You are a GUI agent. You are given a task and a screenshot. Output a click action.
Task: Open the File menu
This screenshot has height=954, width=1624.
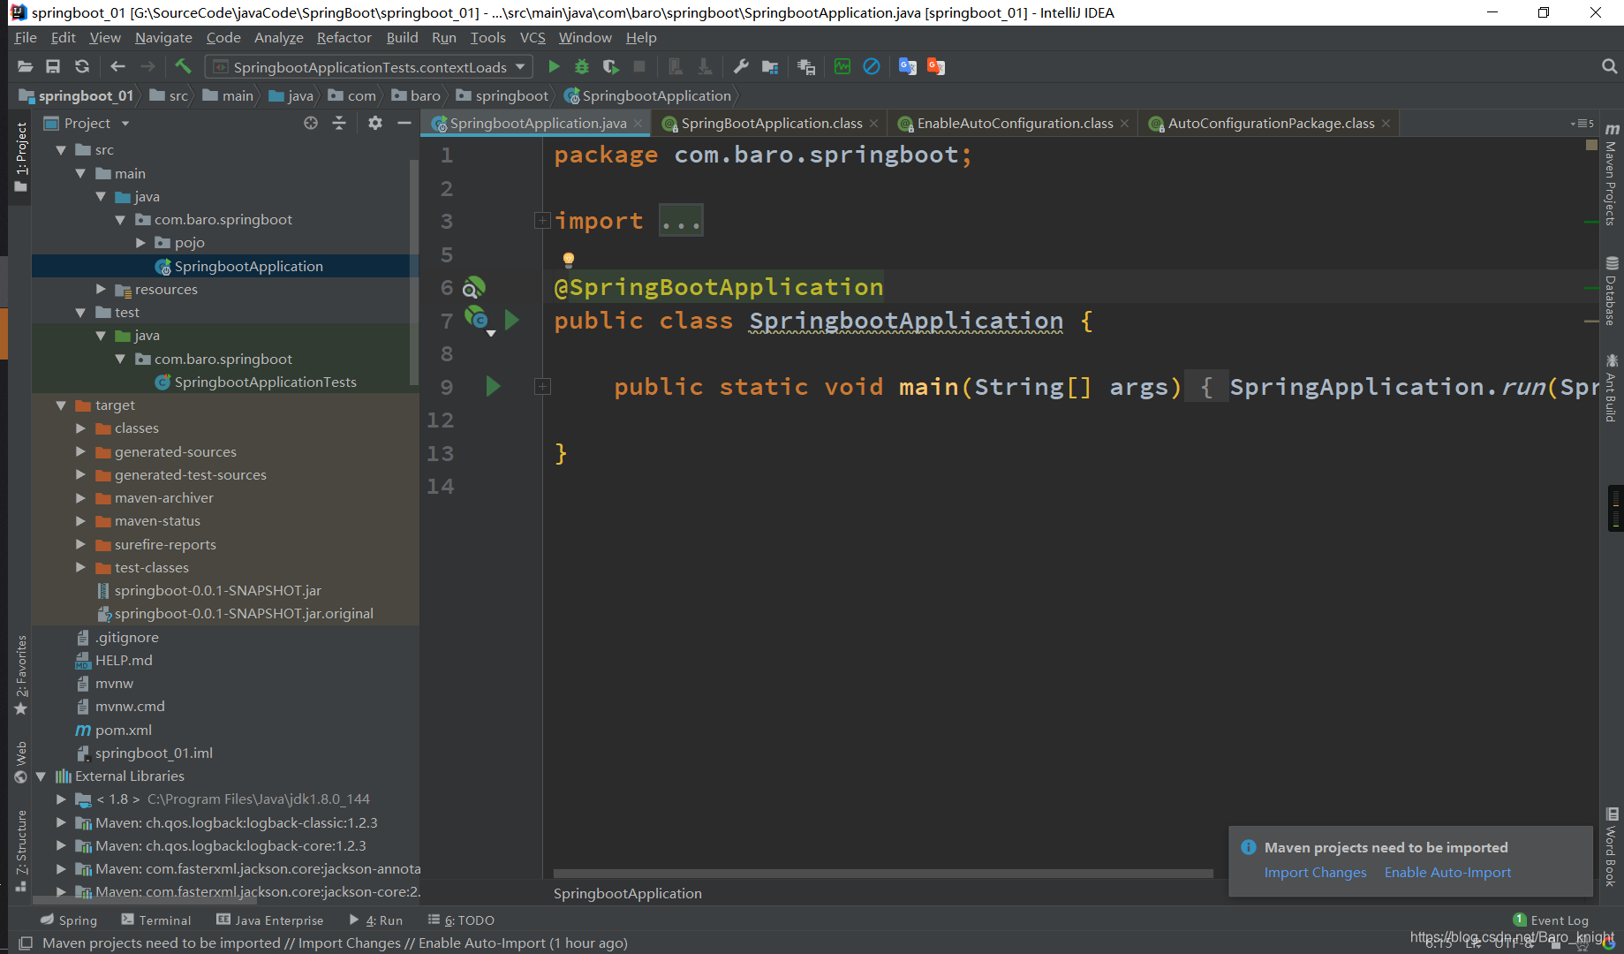[26, 37]
